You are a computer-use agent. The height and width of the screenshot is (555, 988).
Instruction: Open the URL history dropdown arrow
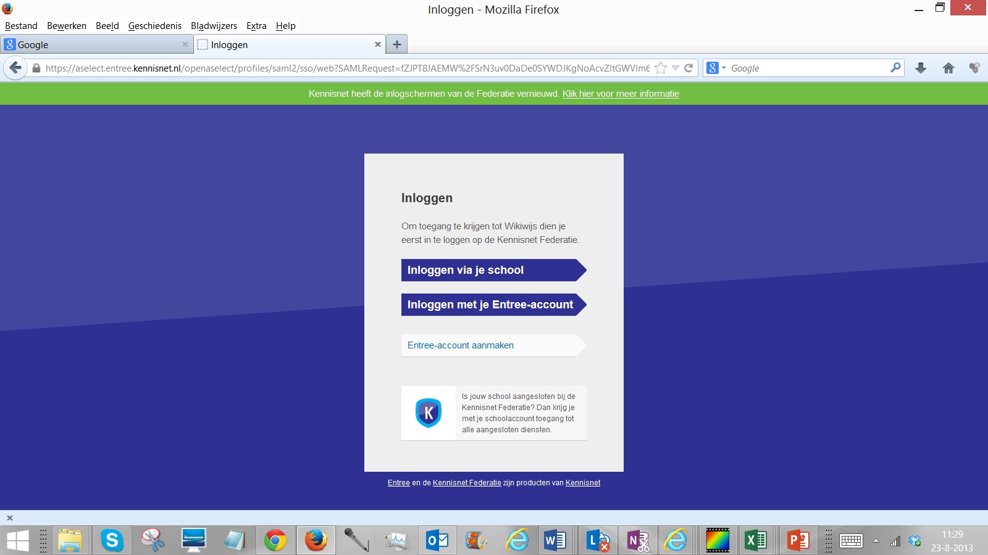[675, 68]
